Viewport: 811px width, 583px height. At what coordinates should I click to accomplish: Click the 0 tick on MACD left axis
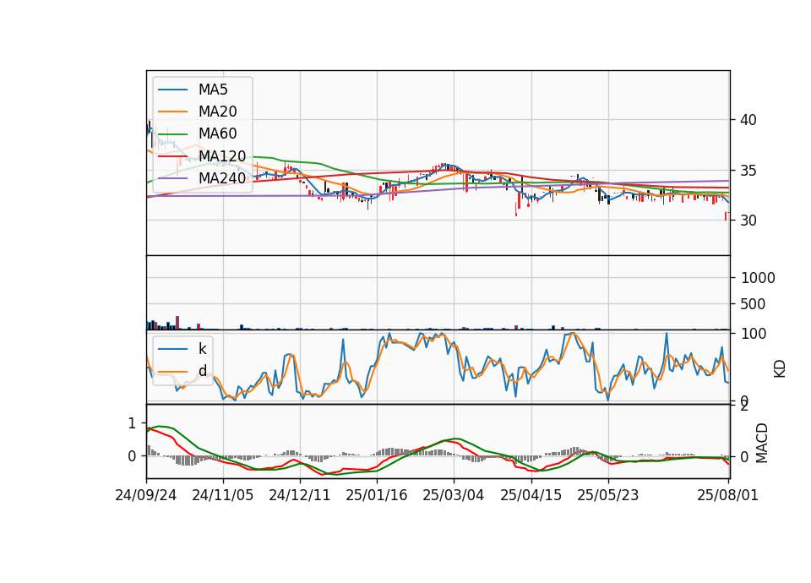[132, 456]
